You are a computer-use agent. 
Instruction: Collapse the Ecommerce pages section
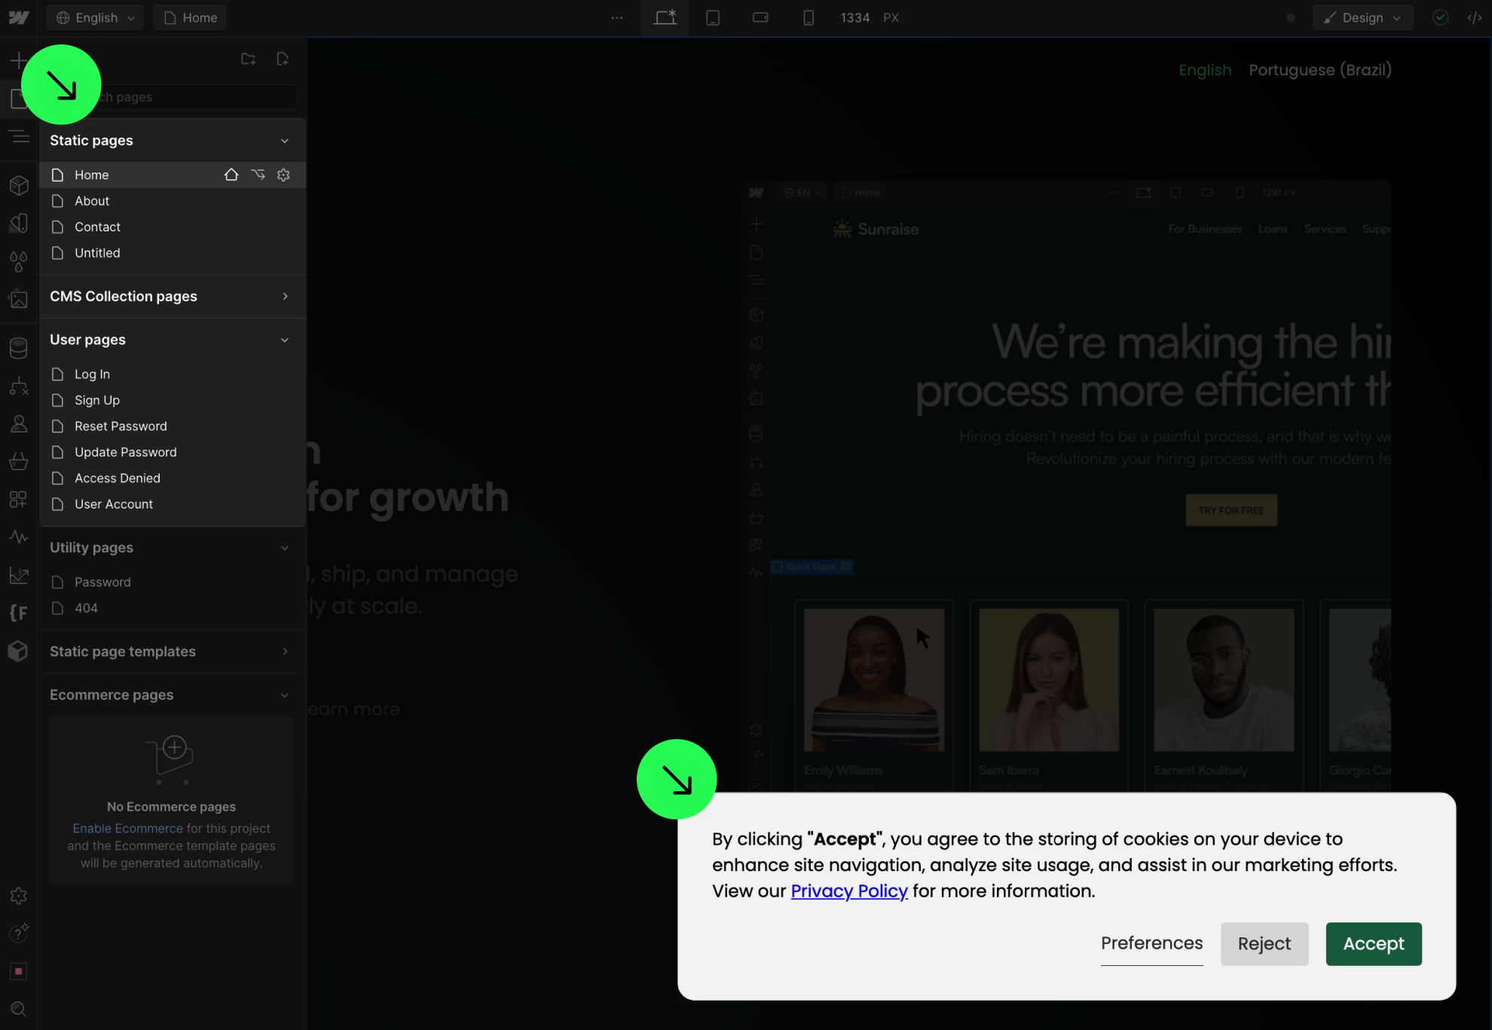[285, 695]
